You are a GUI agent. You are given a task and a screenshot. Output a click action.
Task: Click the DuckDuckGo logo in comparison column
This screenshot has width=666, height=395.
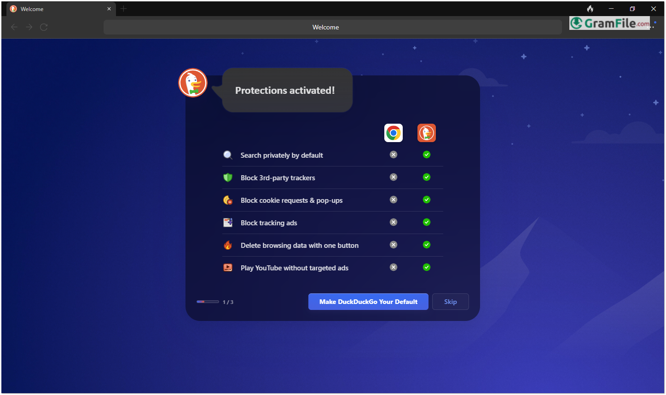click(x=427, y=133)
